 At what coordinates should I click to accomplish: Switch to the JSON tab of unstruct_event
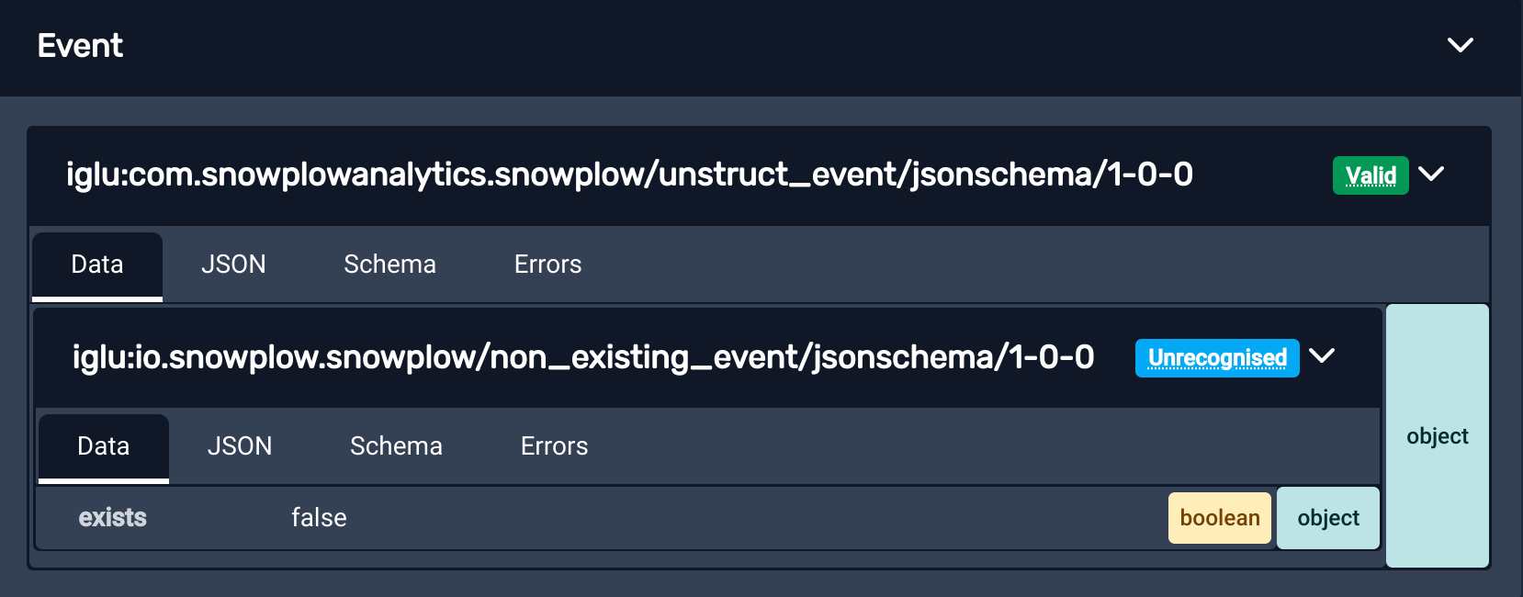(233, 265)
